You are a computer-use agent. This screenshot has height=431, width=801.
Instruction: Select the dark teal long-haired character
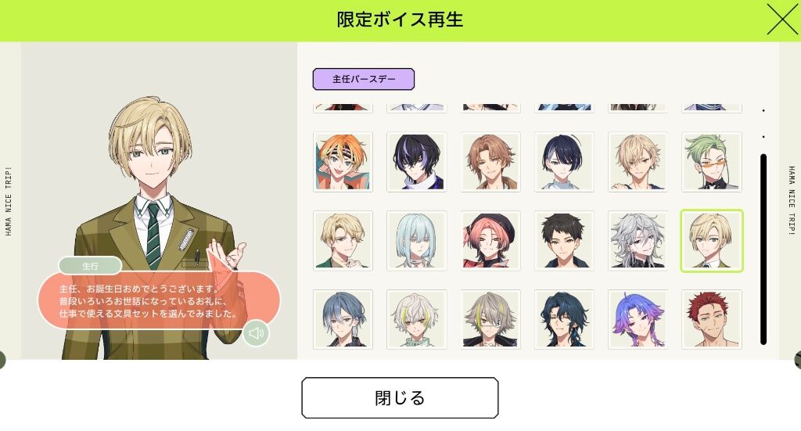pos(564,320)
